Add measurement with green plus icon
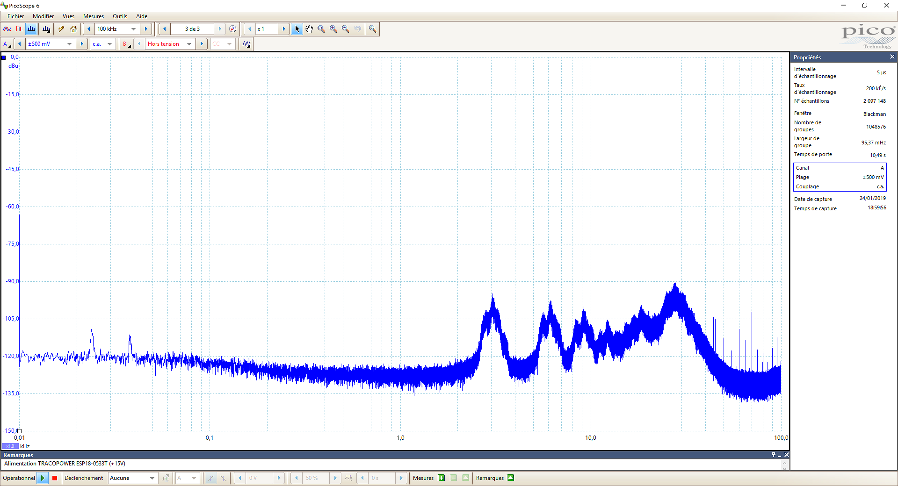Image resolution: width=898 pixels, height=486 pixels. click(x=441, y=478)
